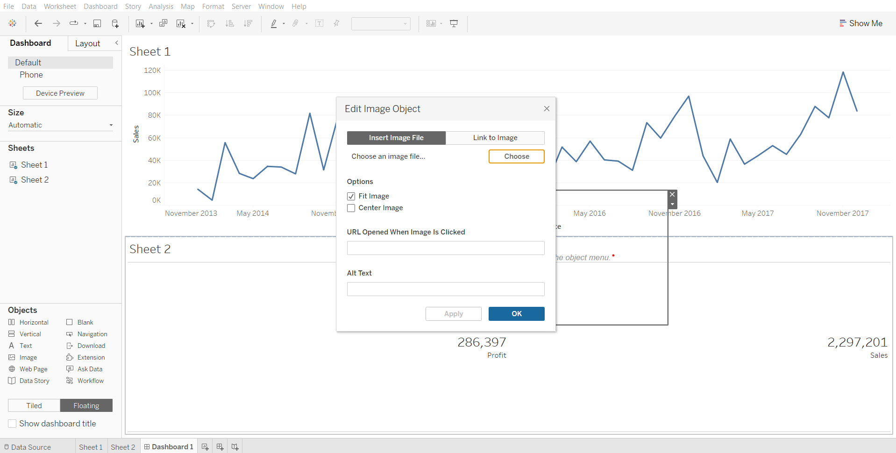Viewport: 896px width, 453px height.
Task: Expand the highlight pen dropdown arrow
Action: 284,24
